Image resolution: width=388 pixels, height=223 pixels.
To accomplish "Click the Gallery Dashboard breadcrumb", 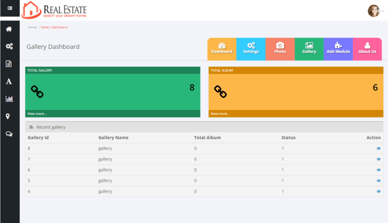I will pyautogui.click(x=54, y=27).
